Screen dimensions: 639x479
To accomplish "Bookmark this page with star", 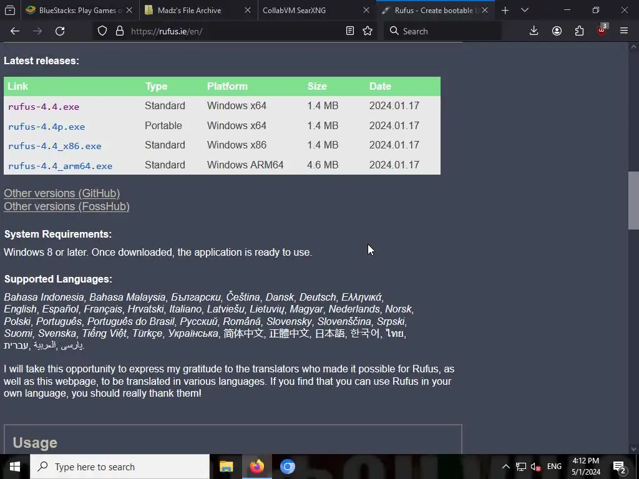I will click(368, 31).
